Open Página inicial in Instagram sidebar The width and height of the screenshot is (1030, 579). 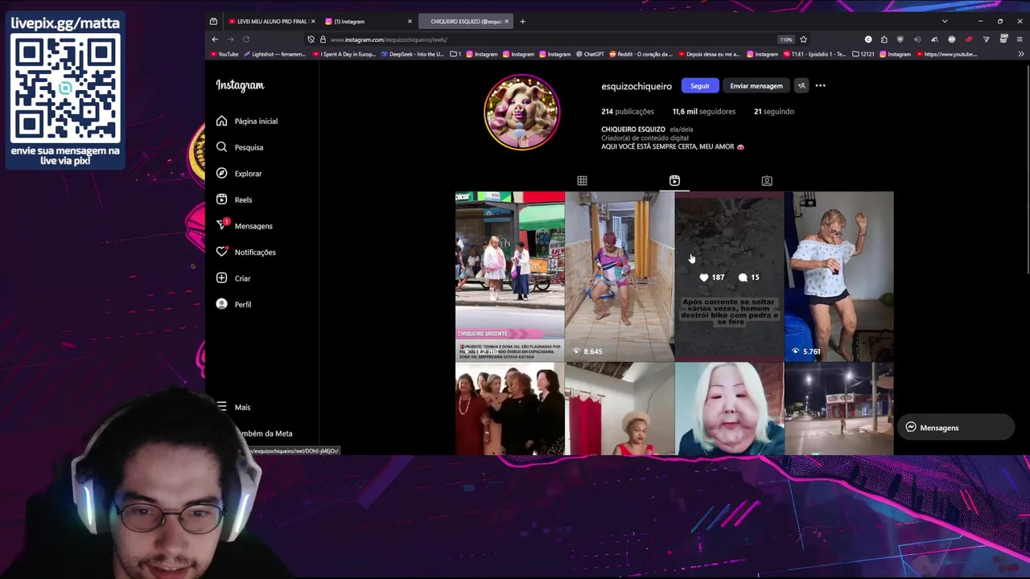[247, 121]
